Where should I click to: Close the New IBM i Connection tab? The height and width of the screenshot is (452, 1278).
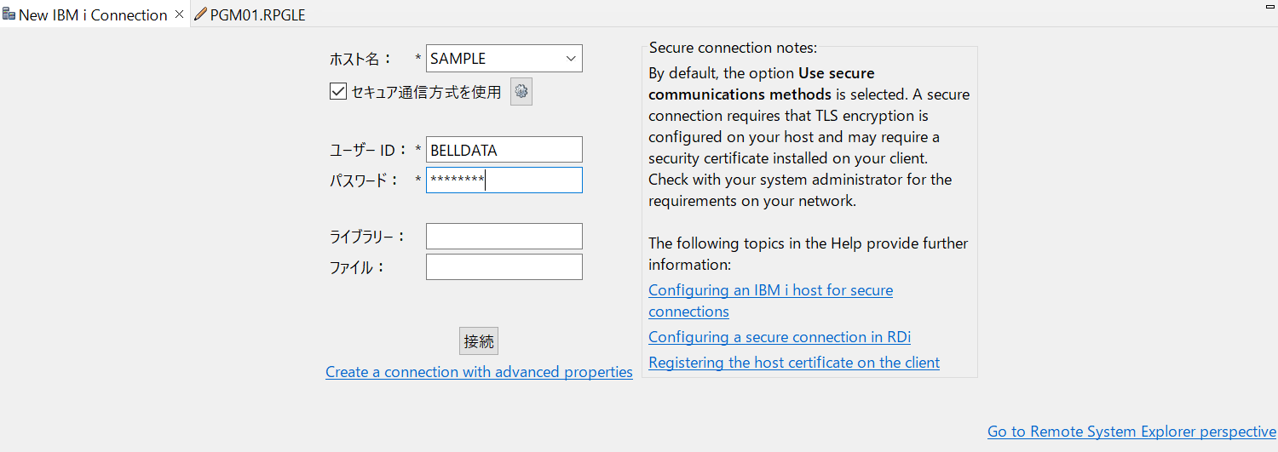[x=179, y=14]
